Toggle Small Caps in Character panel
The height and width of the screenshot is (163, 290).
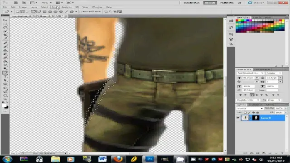point(257,95)
